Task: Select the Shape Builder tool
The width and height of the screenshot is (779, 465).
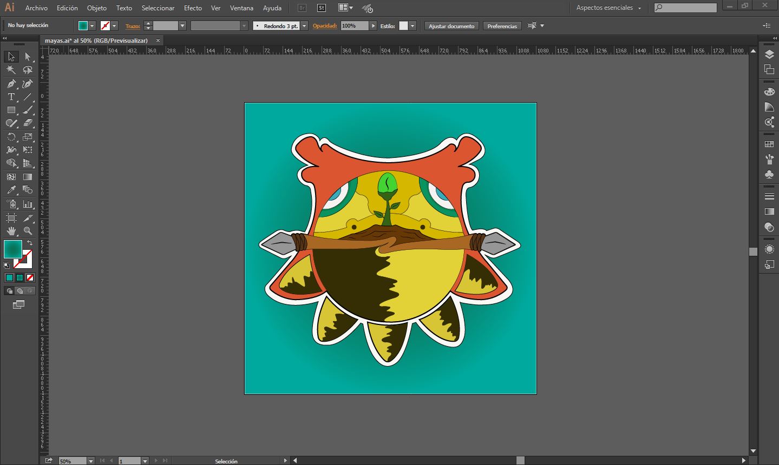Action: [11, 163]
